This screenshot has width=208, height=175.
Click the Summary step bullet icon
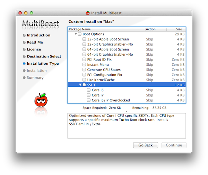tap(24, 77)
